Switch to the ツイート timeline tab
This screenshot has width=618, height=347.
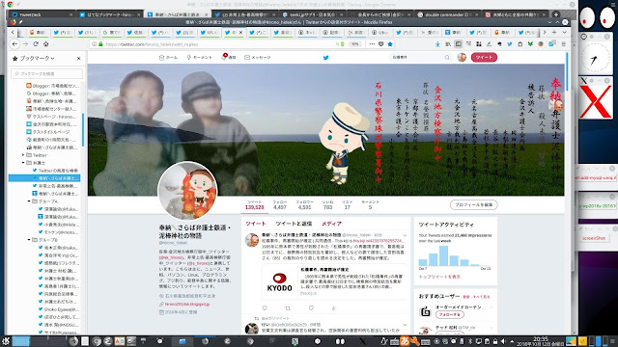click(256, 224)
